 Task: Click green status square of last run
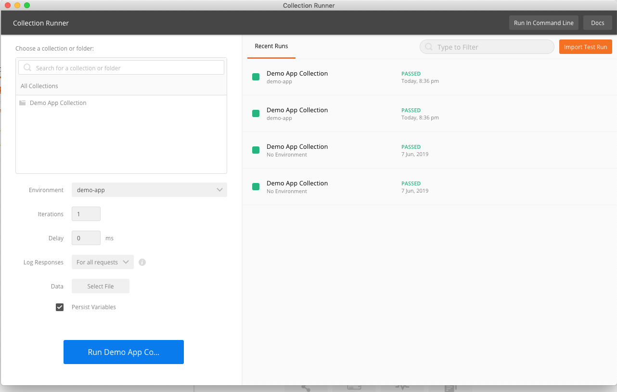pyautogui.click(x=256, y=187)
